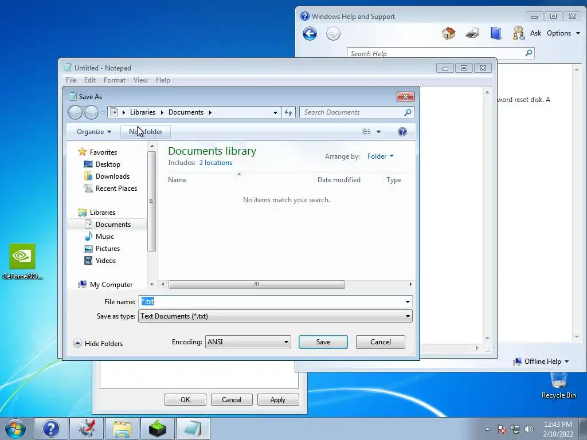Click the Forward arrow in Windows Help
The image size is (587, 440).
333,34
